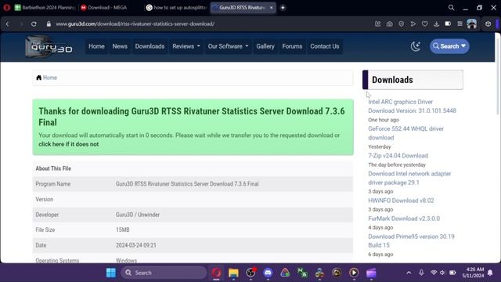Open a new browser tab
The width and height of the screenshot is (501, 282).
[283, 7]
